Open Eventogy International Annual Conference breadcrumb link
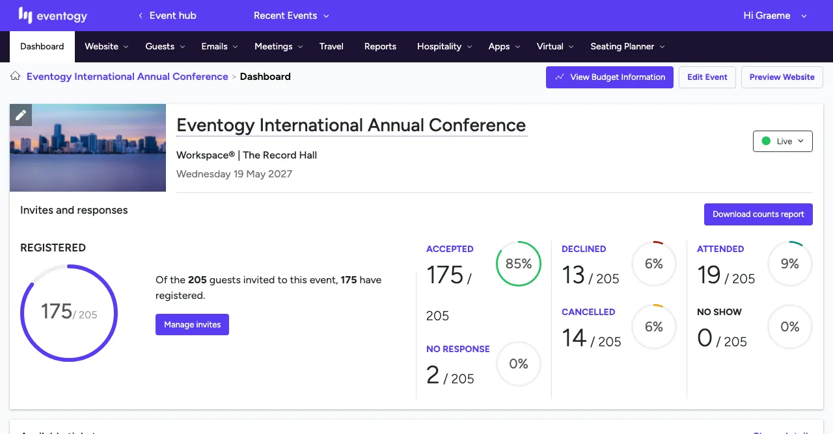 127,77
